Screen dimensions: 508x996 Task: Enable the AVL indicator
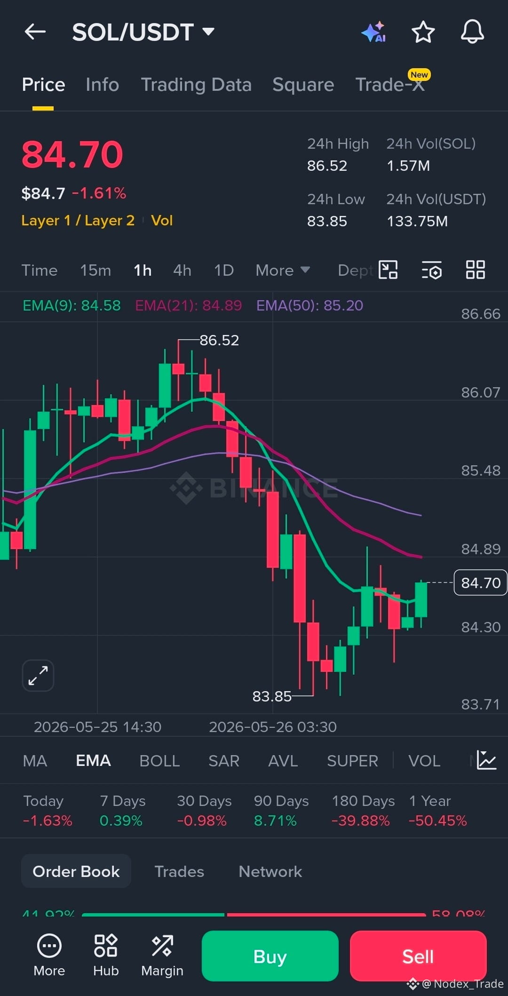tap(283, 761)
